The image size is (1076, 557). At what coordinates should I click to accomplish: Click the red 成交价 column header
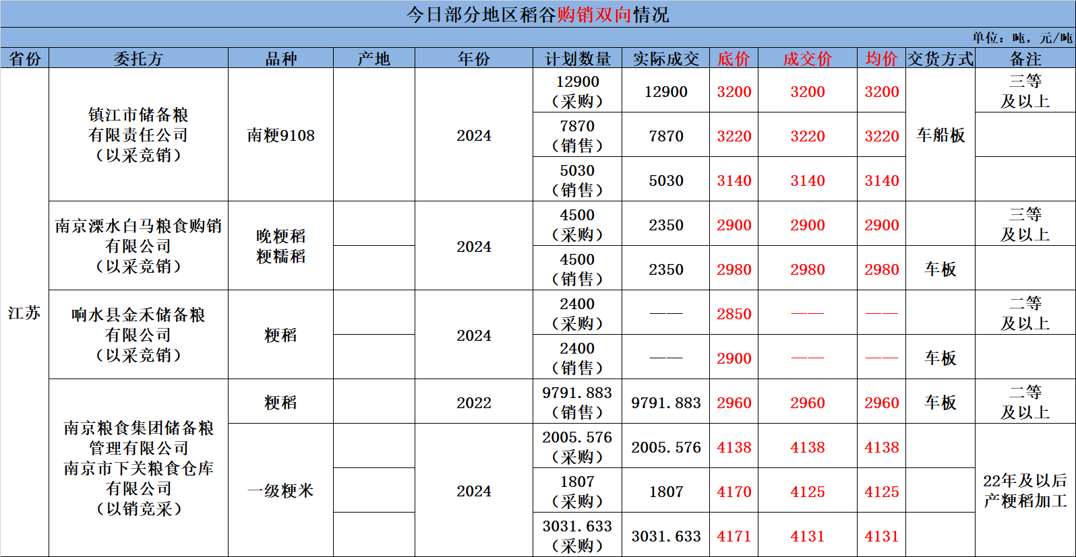pyautogui.click(x=808, y=59)
